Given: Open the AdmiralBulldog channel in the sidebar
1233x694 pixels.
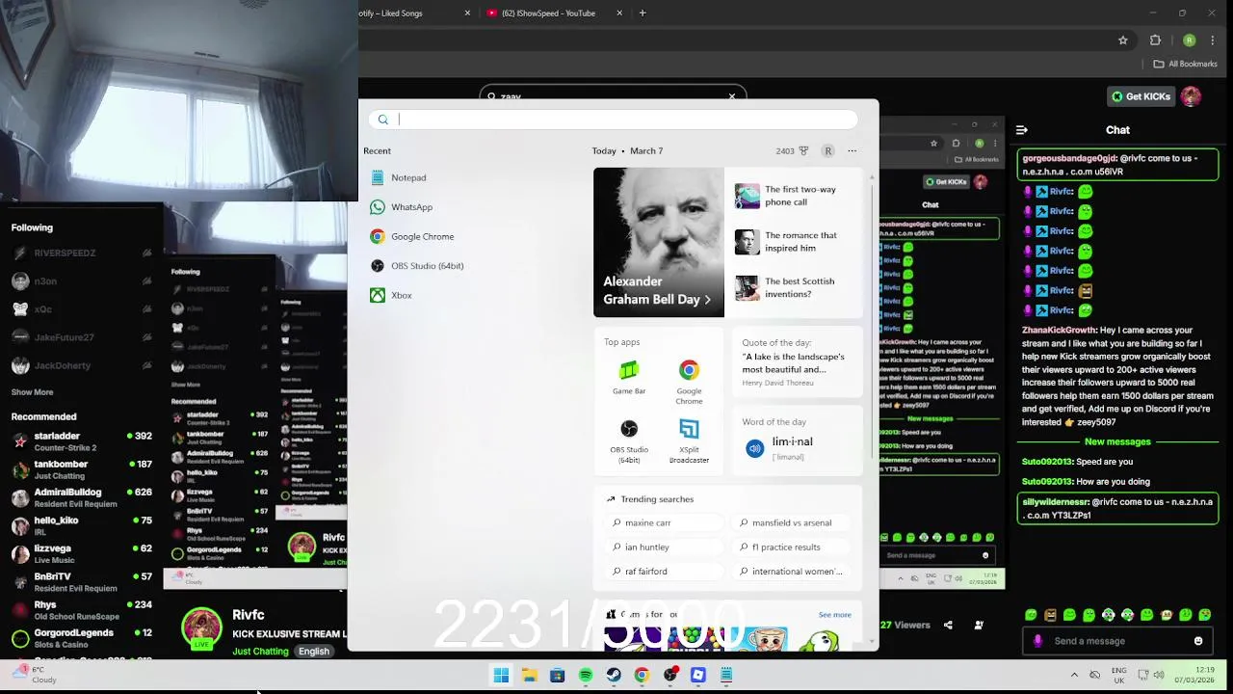Looking at the screenshot, I should 81,497.
